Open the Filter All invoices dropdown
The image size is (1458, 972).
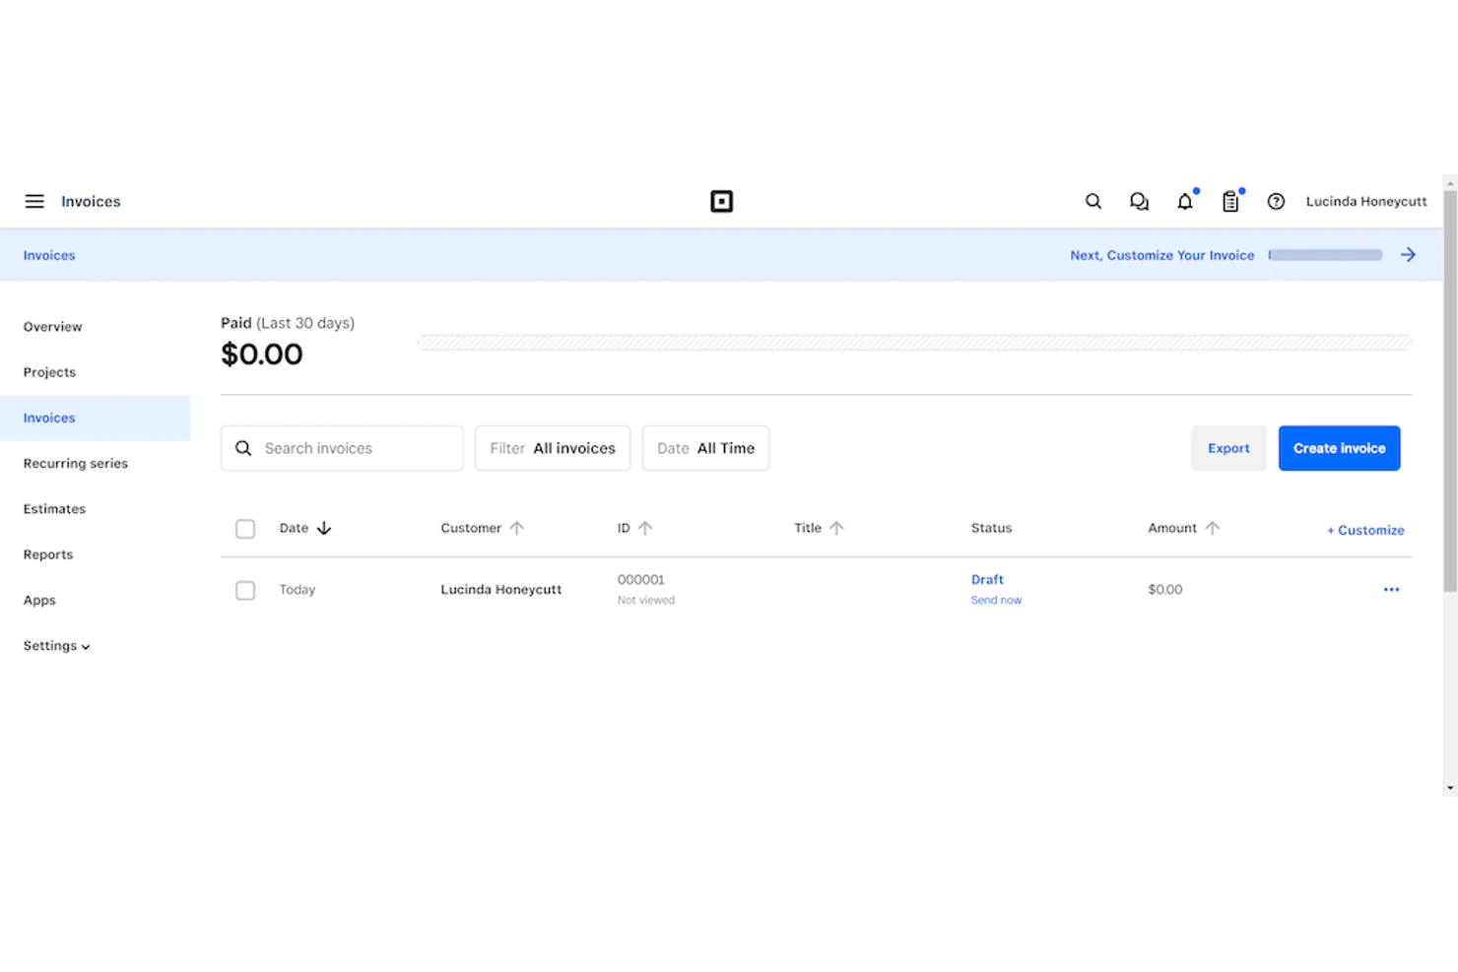(552, 448)
